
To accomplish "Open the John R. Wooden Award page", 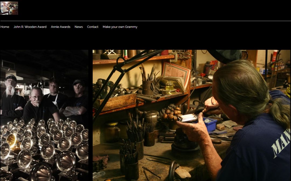I will tap(30, 27).
